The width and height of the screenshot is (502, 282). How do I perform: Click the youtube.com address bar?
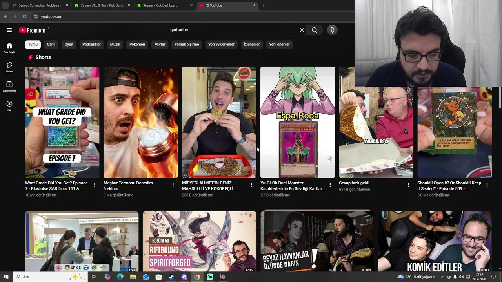click(188, 16)
